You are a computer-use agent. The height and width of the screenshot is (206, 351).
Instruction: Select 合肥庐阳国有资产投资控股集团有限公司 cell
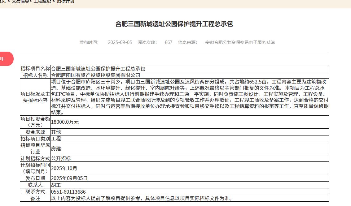190,75
